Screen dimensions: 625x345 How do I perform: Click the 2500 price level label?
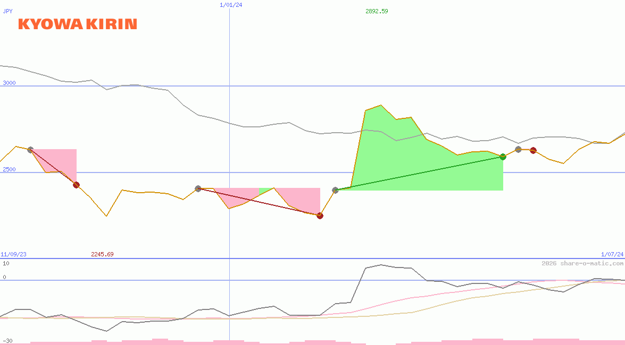pos(9,169)
